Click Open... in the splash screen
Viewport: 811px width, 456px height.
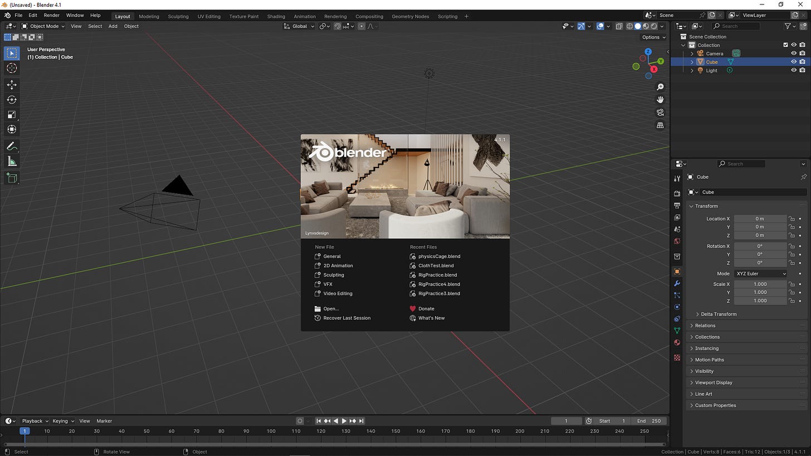tap(331, 308)
